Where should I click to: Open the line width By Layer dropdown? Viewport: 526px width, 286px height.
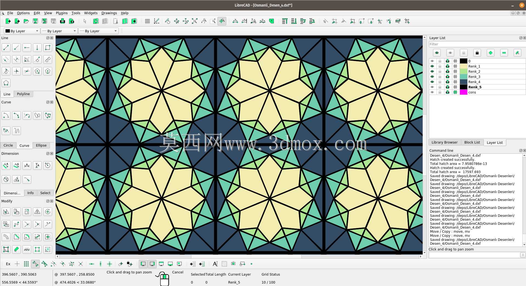59,31
